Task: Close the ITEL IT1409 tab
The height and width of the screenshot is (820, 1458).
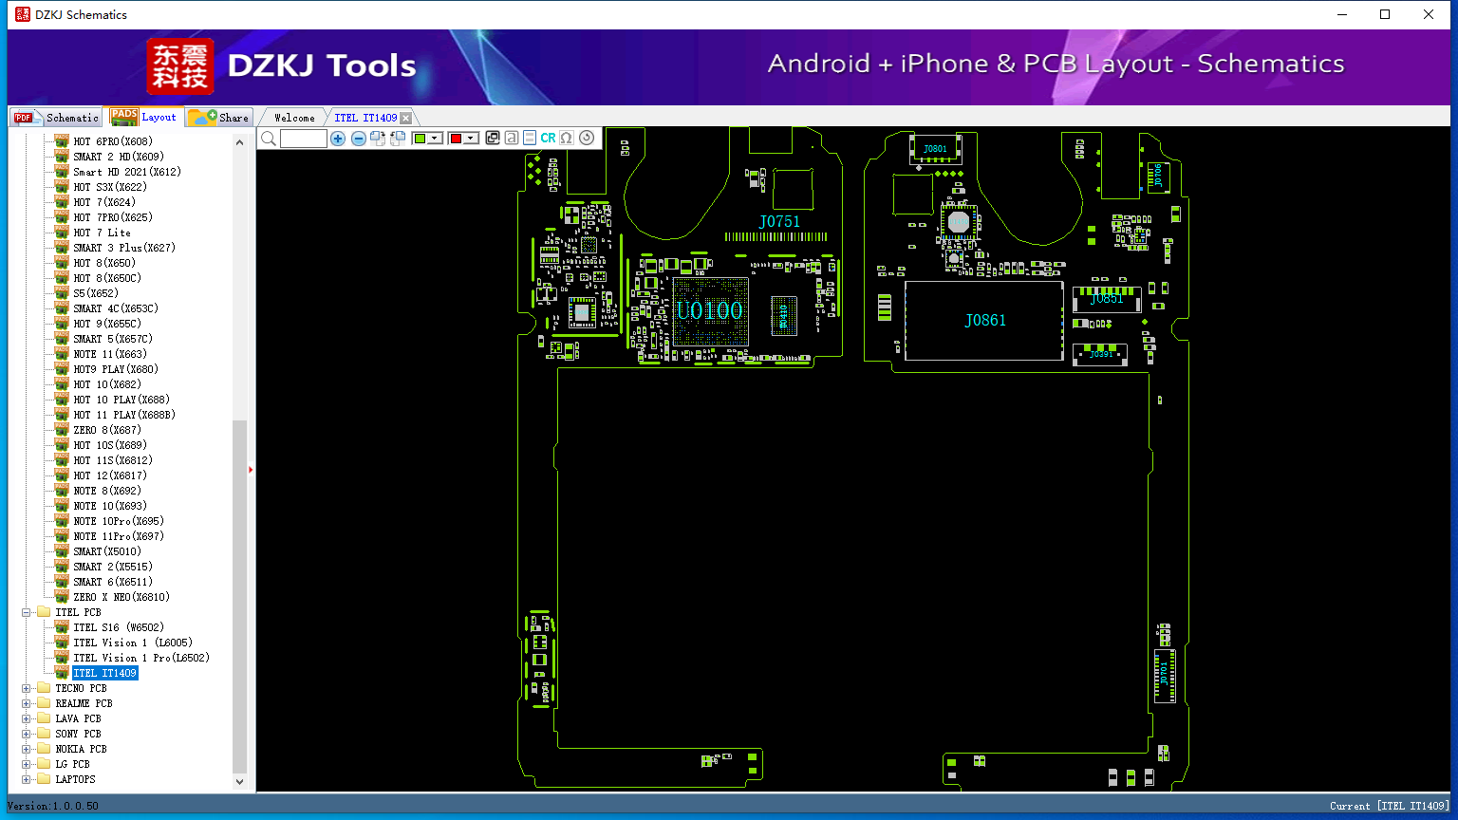Action: 406,118
